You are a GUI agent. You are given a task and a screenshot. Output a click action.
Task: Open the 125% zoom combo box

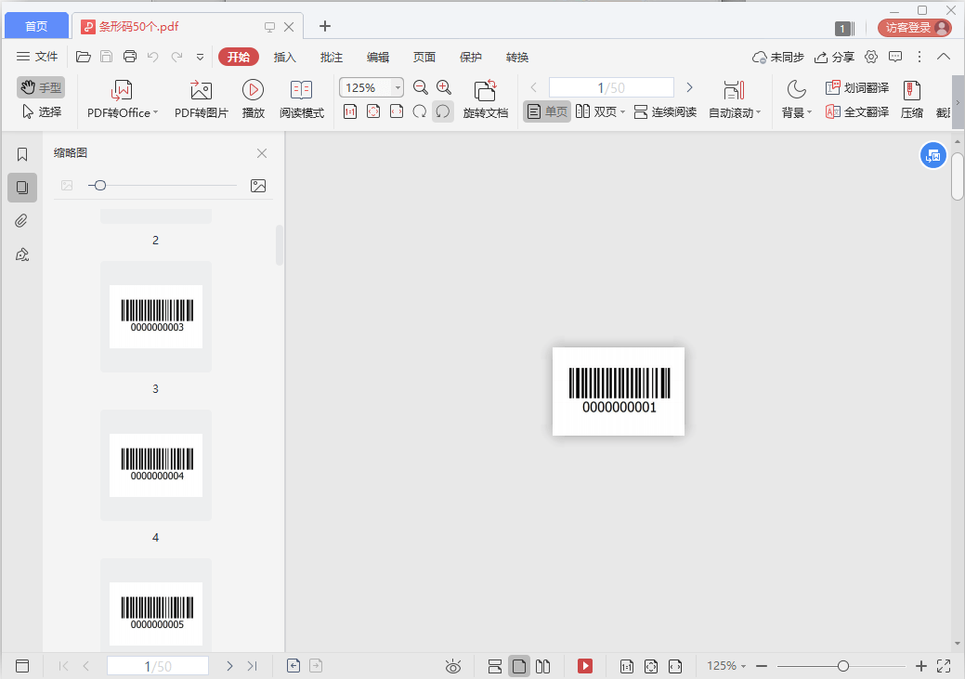point(372,87)
